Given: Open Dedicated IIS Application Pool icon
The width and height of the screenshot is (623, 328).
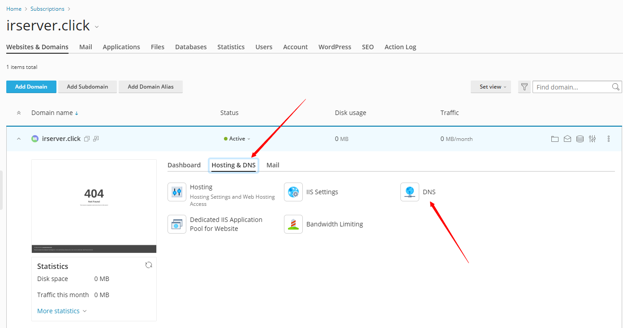Looking at the screenshot, I should [x=176, y=224].
